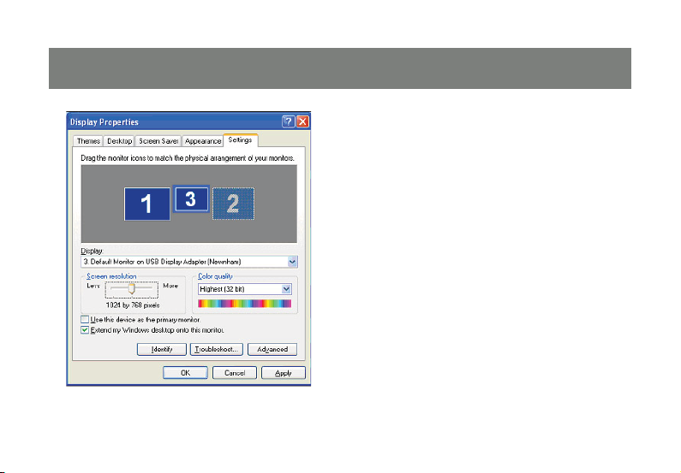Switch to the Themes tab

(88, 141)
